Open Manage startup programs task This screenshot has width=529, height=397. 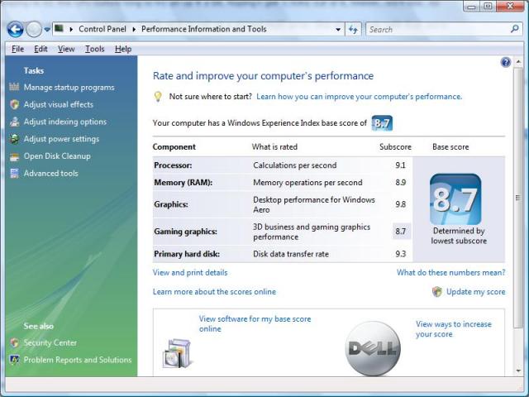[x=69, y=88]
